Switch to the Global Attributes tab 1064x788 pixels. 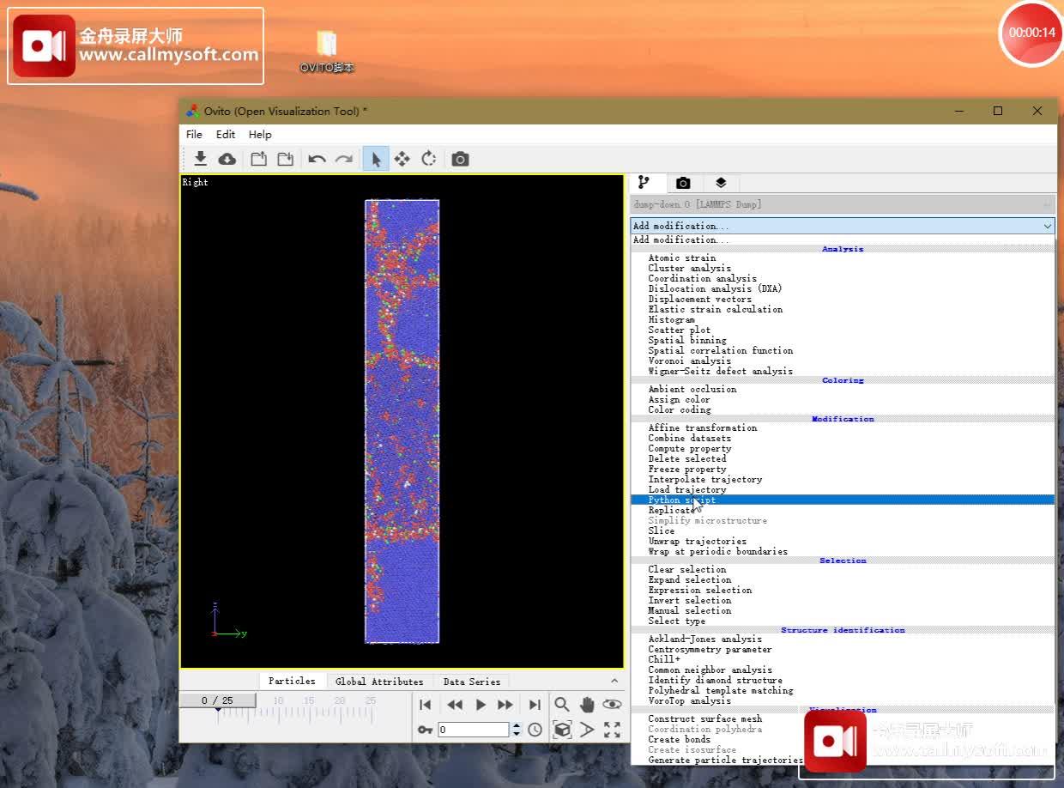[379, 682]
